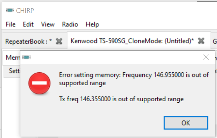The height and width of the screenshot is (138, 217).
Task: Click the red error stop icon
Action: click(x=39, y=83)
